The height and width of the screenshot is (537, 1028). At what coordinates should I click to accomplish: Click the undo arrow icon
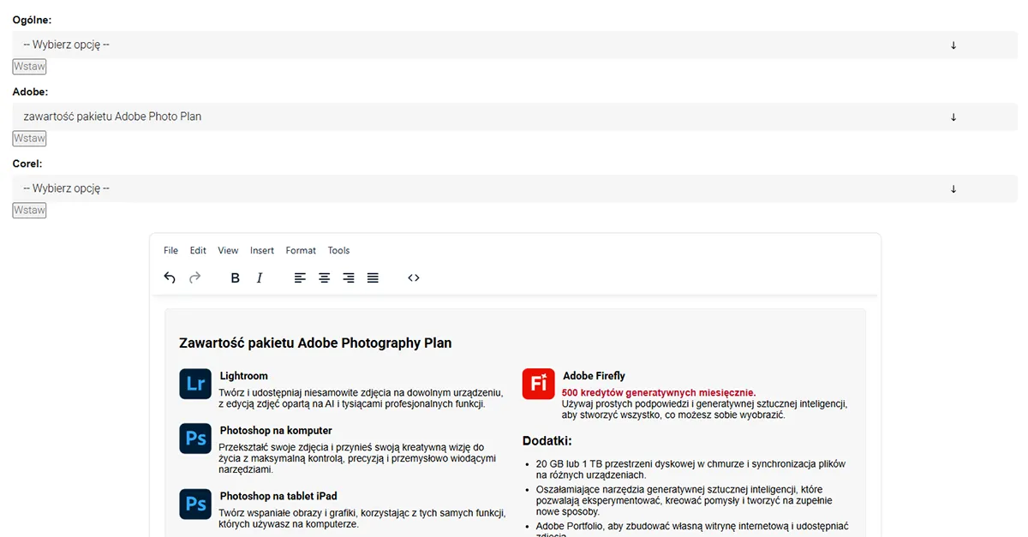170,277
